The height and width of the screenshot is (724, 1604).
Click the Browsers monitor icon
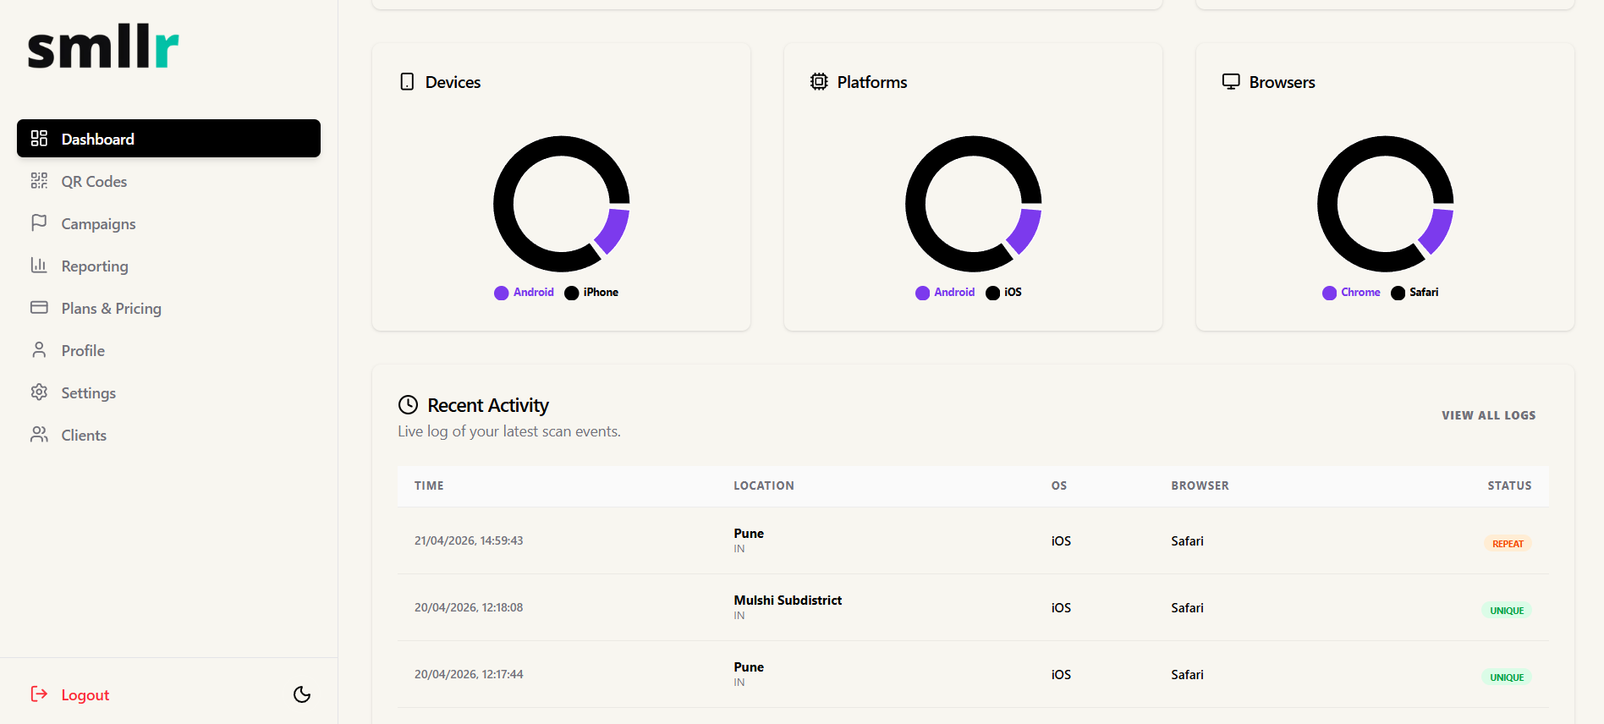[1231, 81]
